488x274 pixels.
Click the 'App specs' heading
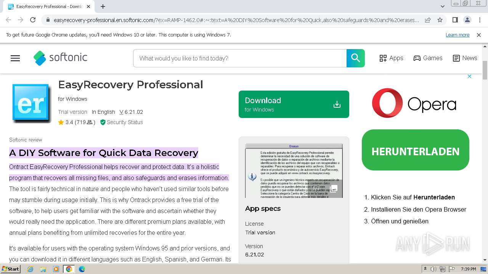263,209
